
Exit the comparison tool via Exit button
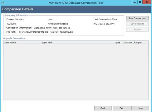121,108
